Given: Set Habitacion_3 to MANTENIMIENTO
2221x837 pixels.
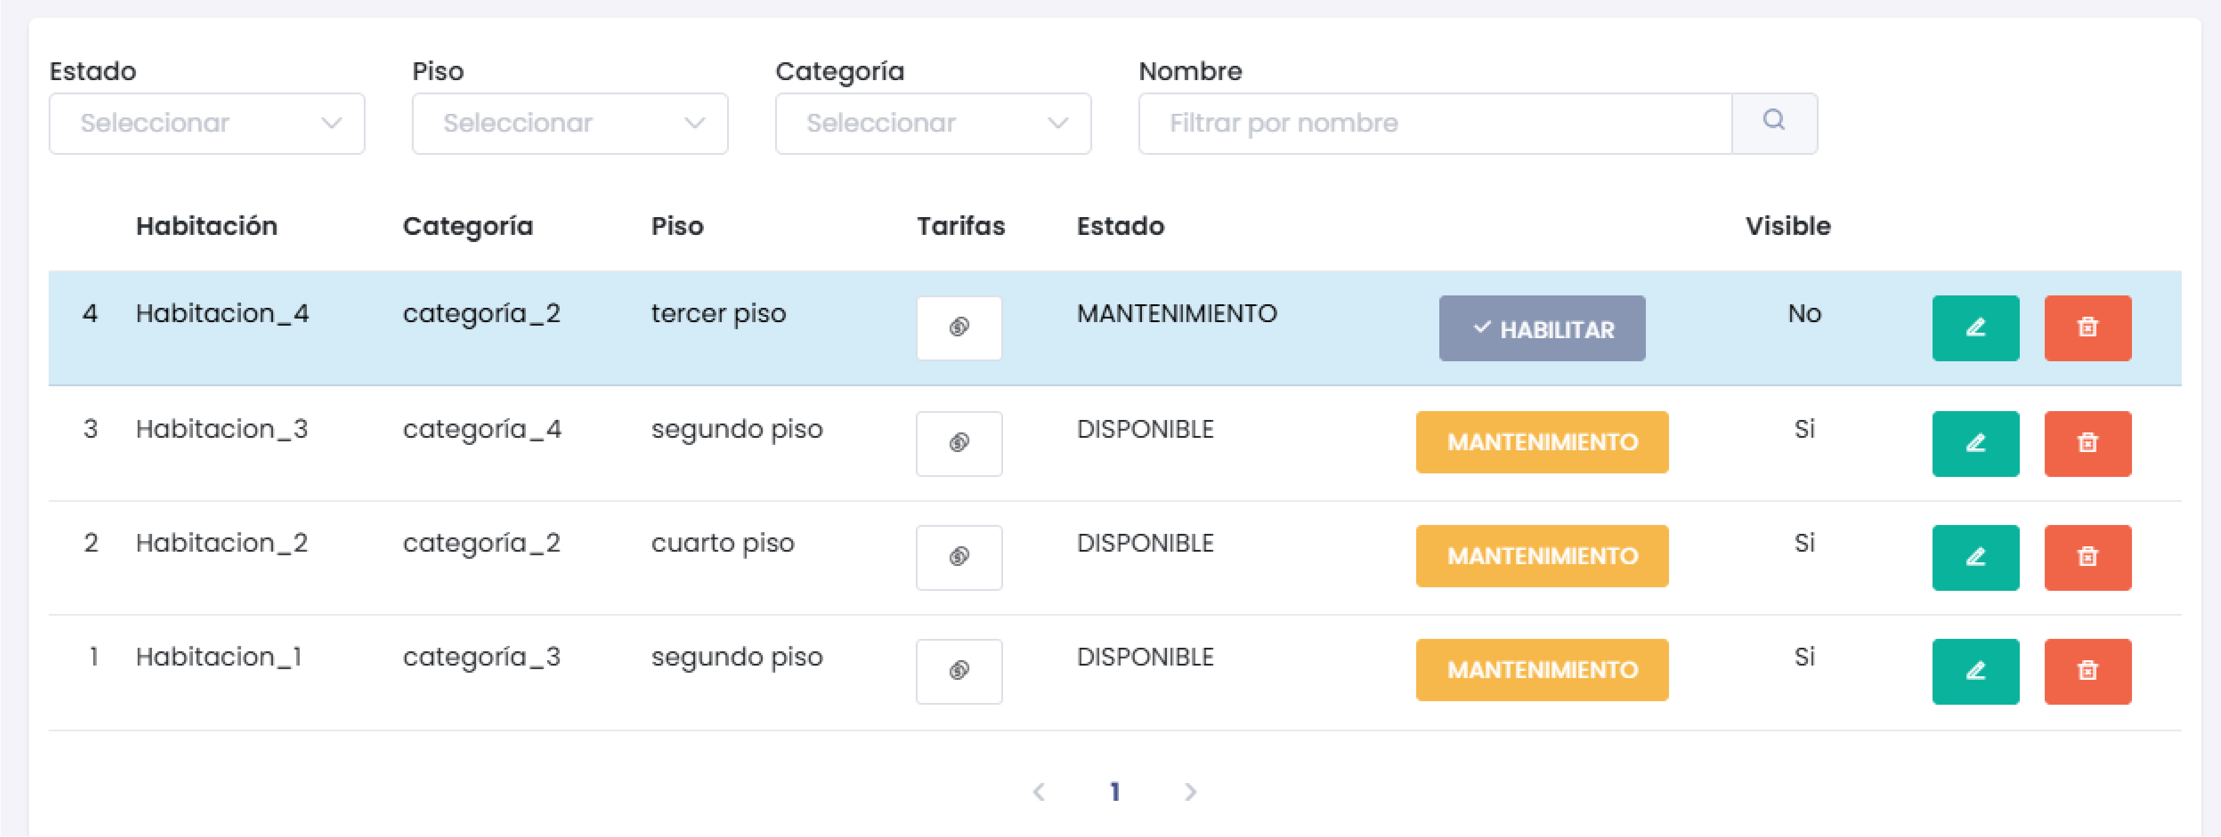Looking at the screenshot, I should pyautogui.click(x=1541, y=442).
